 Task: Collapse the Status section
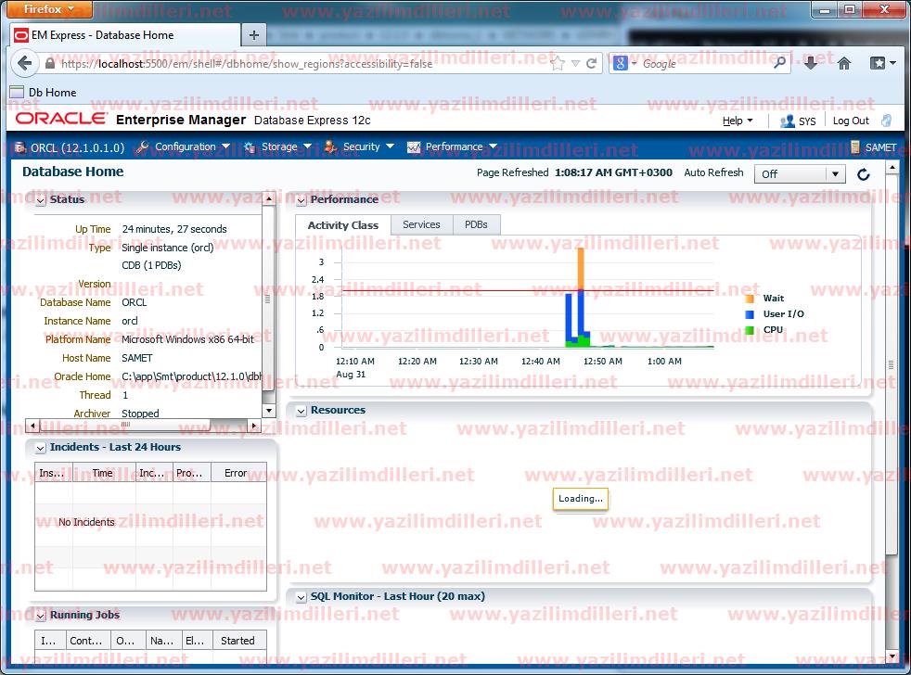[x=40, y=199]
